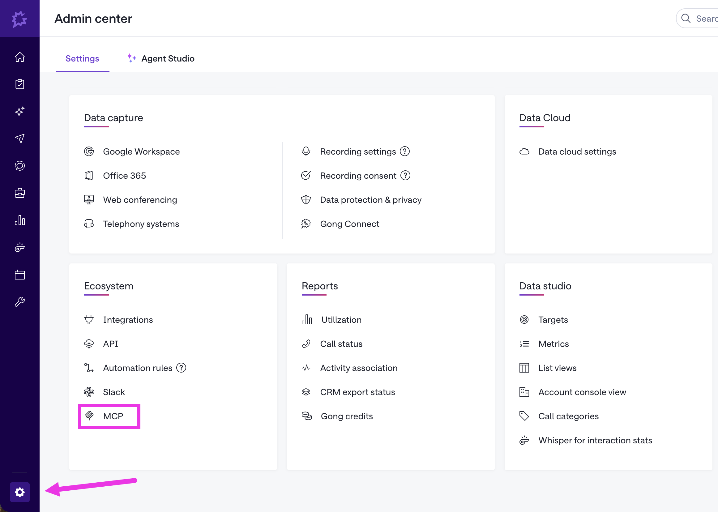Open the sparkle AI sidebar icon
The width and height of the screenshot is (718, 512).
click(x=19, y=111)
